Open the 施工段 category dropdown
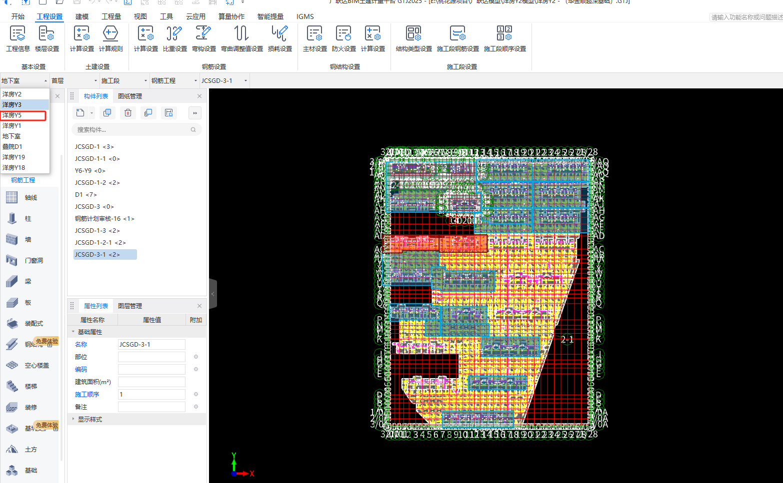This screenshot has width=783, height=483. pos(124,80)
